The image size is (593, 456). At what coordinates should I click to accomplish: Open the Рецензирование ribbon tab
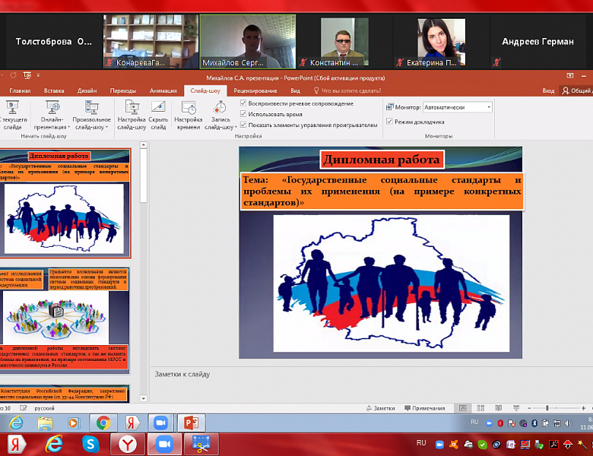pyautogui.click(x=255, y=90)
